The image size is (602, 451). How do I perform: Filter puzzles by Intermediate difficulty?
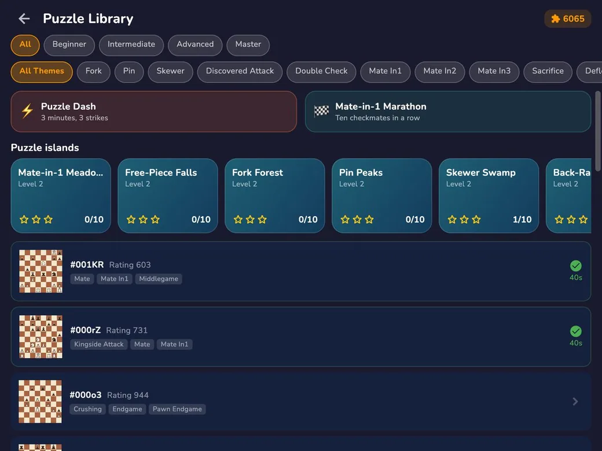pos(131,45)
